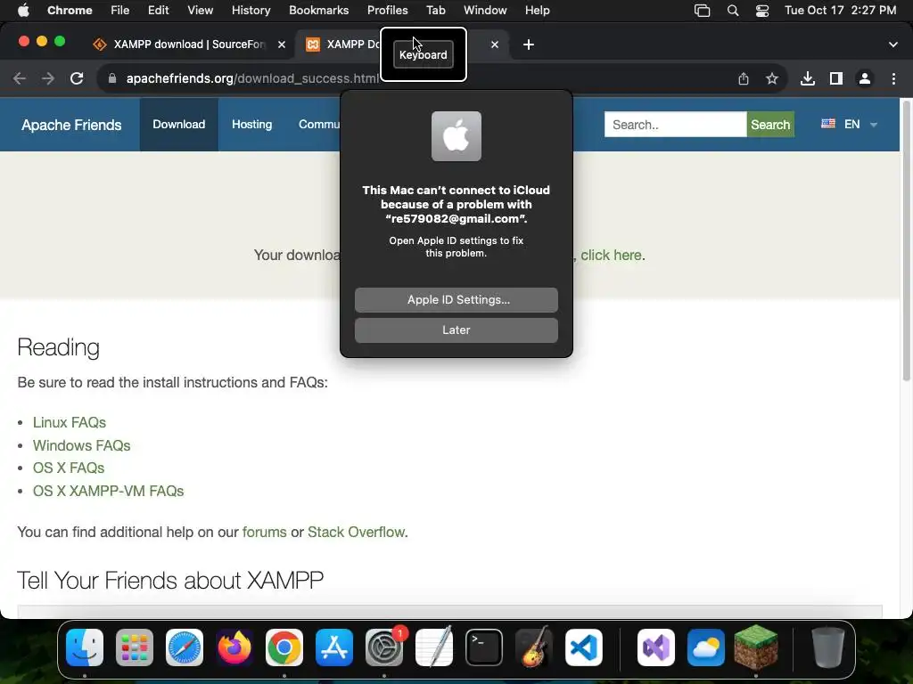The height and width of the screenshot is (684, 913).
Task: Go forward to next page
Action: tap(48, 78)
